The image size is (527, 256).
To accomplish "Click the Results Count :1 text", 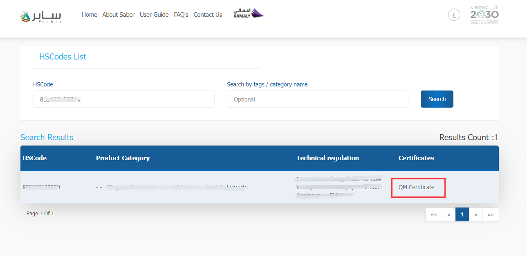I will [469, 137].
